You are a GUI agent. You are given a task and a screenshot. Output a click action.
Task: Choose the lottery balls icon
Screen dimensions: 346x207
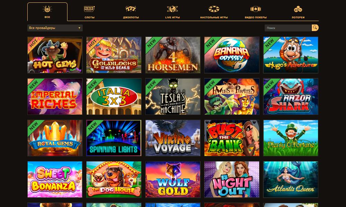[298, 9]
